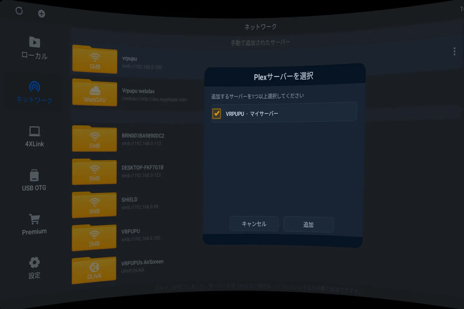
Task: Open uppercase VRPUPU SMB folder icon
Action: pyautogui.click(x=94, y=237)
